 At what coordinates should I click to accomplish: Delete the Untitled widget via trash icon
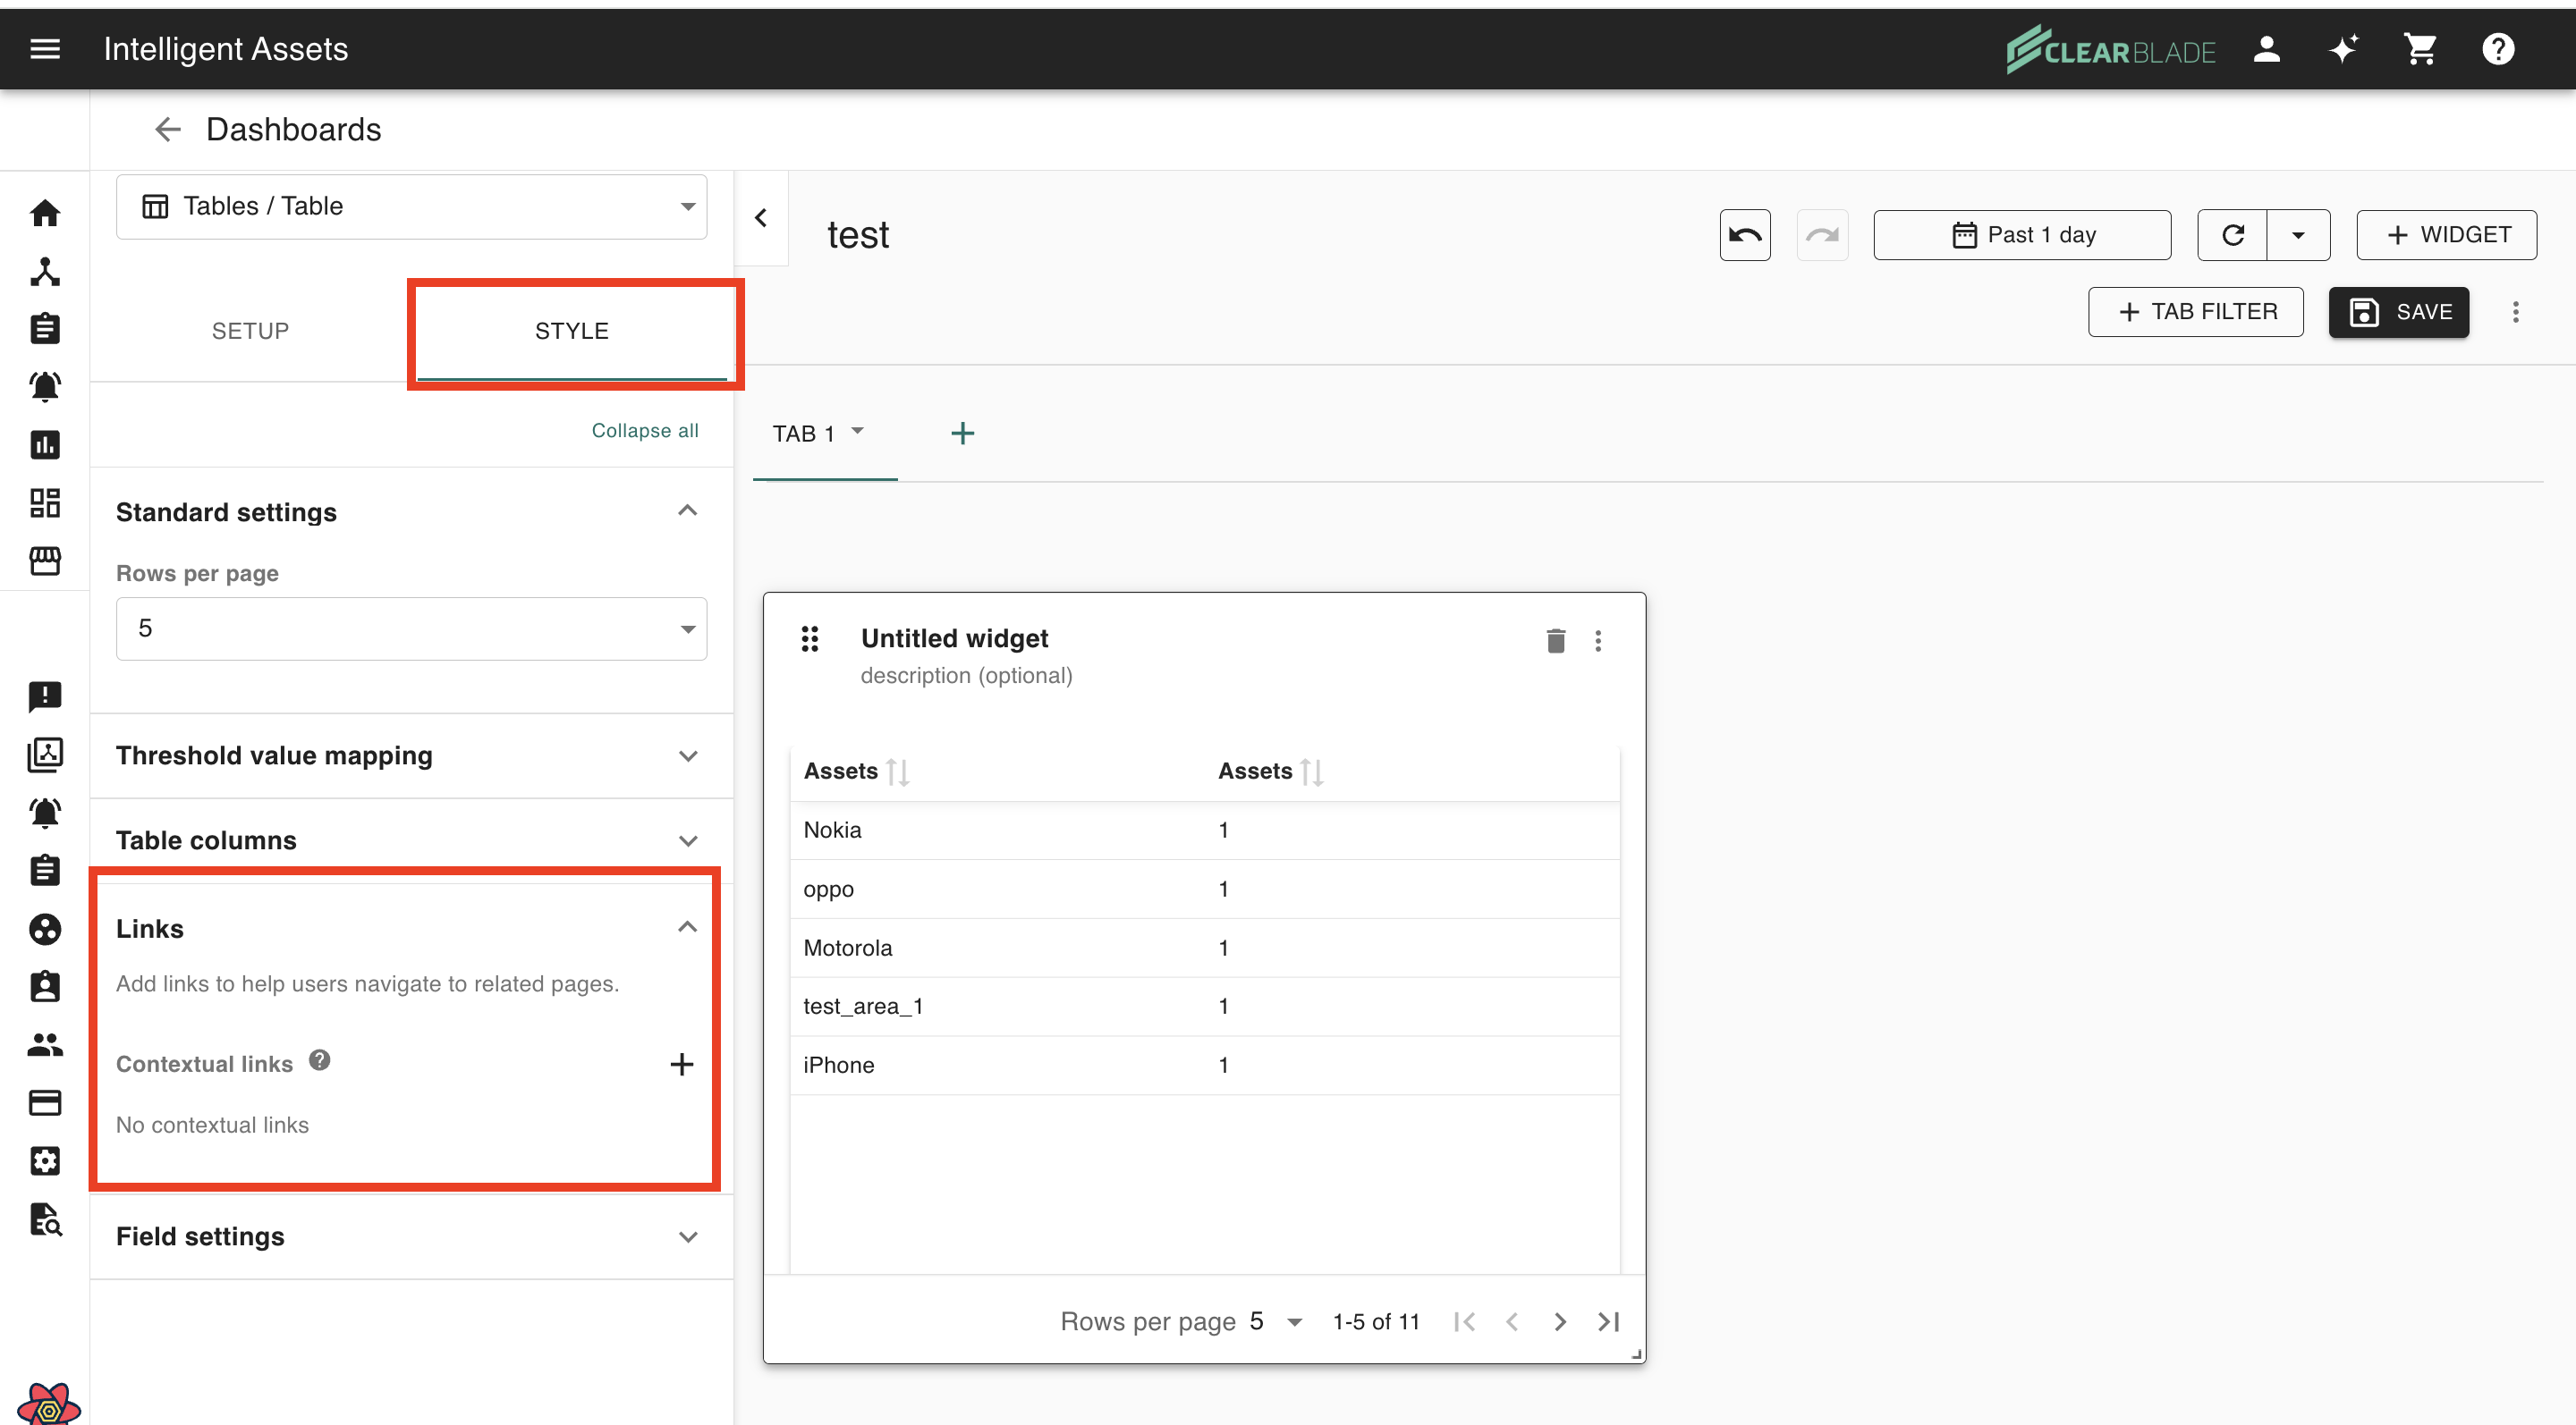[x=1555, y=641]
